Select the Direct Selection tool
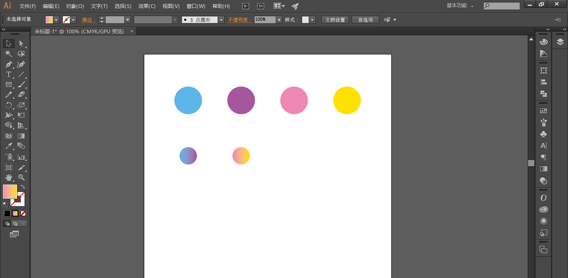Image resolution: width=568 pixels, height=278 pixels. point(21,44)
